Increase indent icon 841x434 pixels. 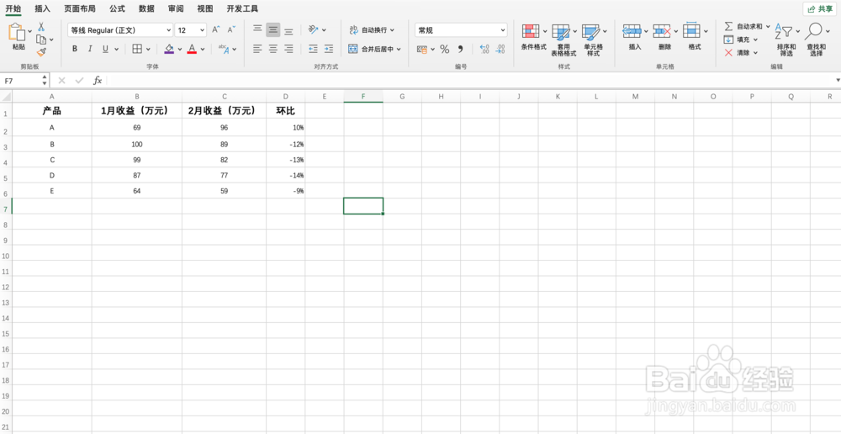[329, 49]
